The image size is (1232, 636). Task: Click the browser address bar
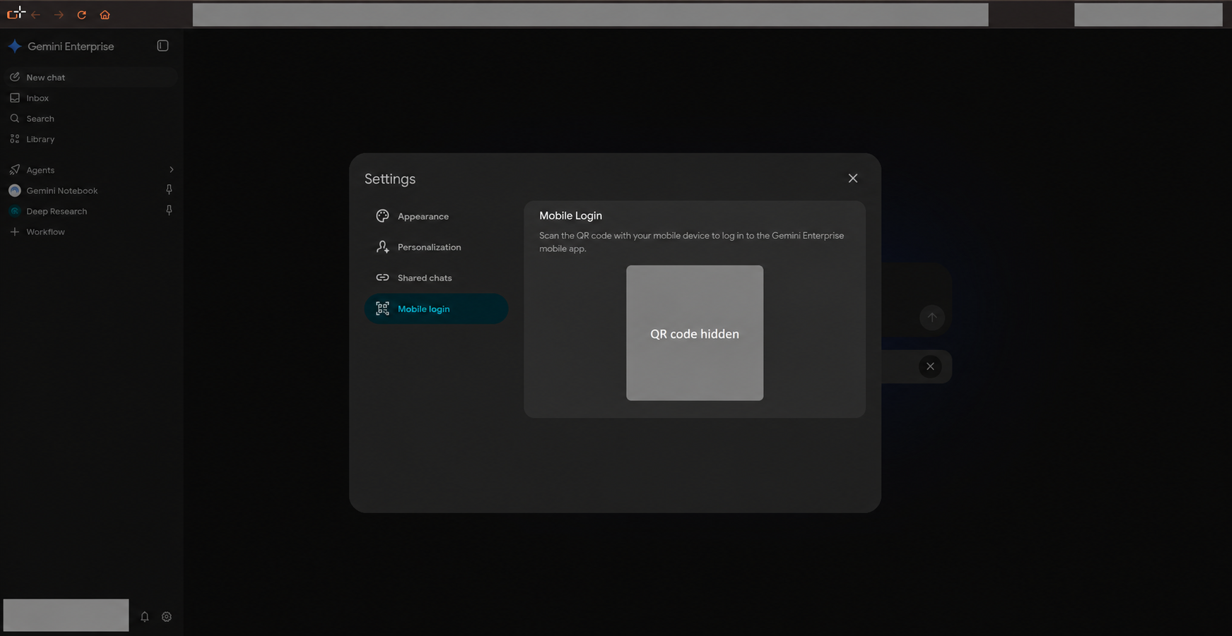[x=590, y=14]
